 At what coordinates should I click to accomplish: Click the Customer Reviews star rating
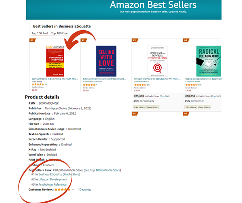63,189
